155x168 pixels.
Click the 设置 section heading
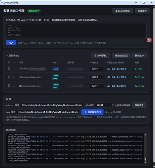[8, 99]
